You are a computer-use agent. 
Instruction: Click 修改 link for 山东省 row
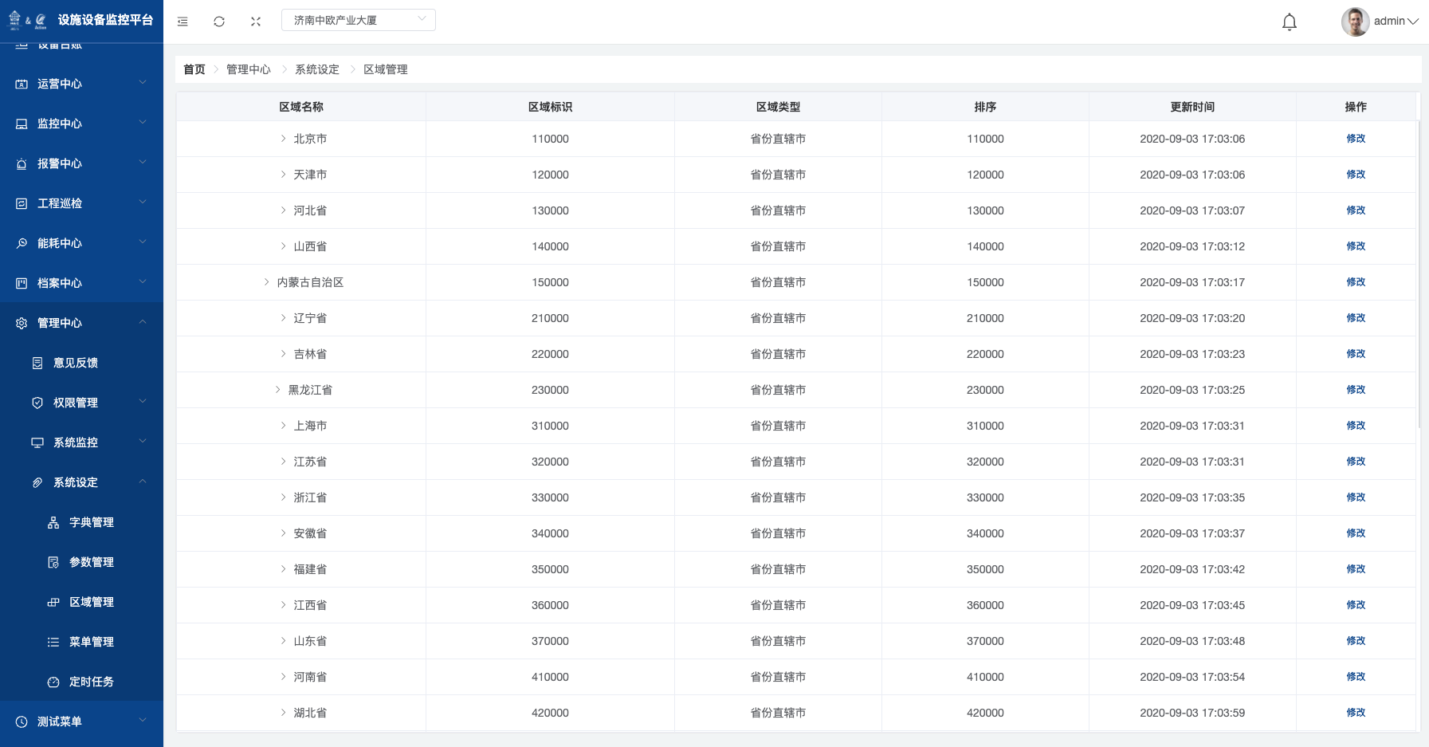coord(1356,641)
